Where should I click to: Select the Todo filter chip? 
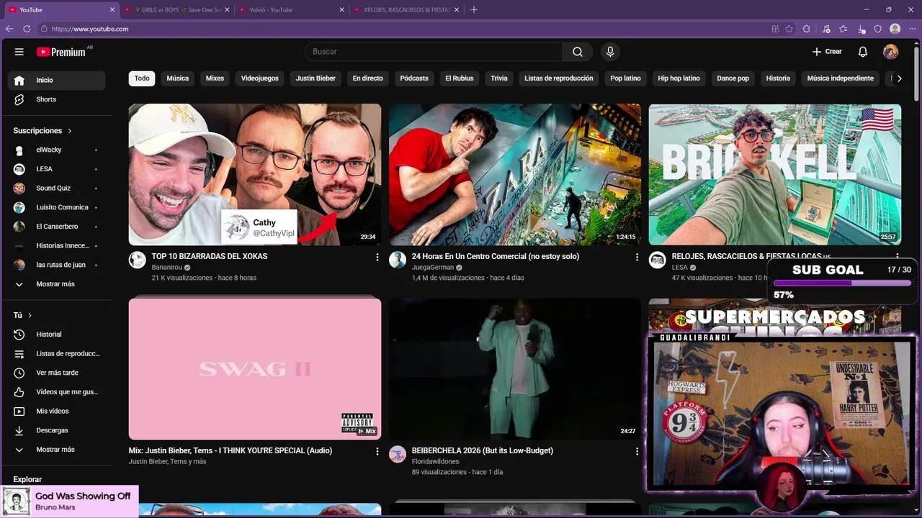point(142,78)
